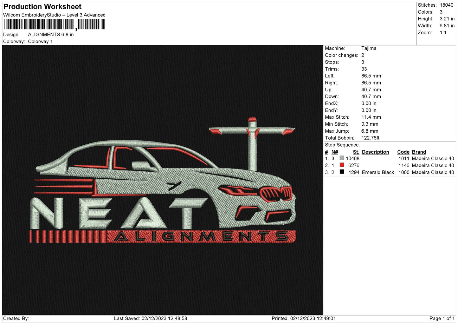Screen dimensions: 458x324
Task: Click the 'Color changes:' label
Action: tap(341, 55)
